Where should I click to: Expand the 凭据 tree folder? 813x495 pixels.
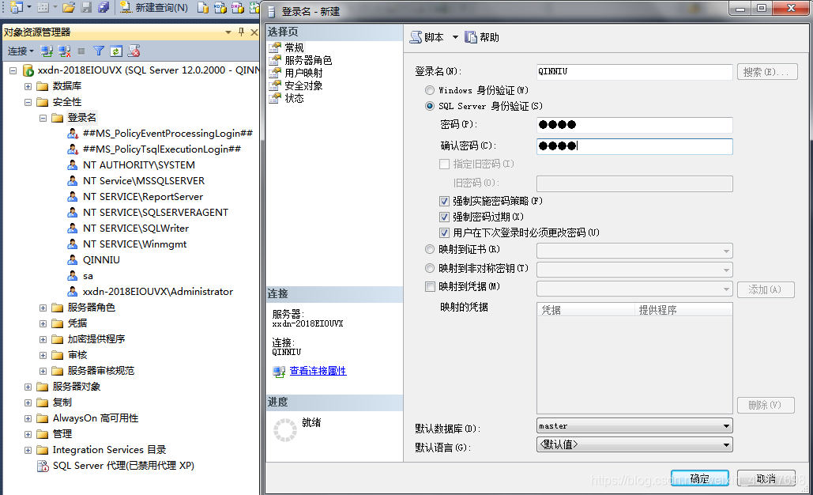pyautogui.click(x=43, y=323)
